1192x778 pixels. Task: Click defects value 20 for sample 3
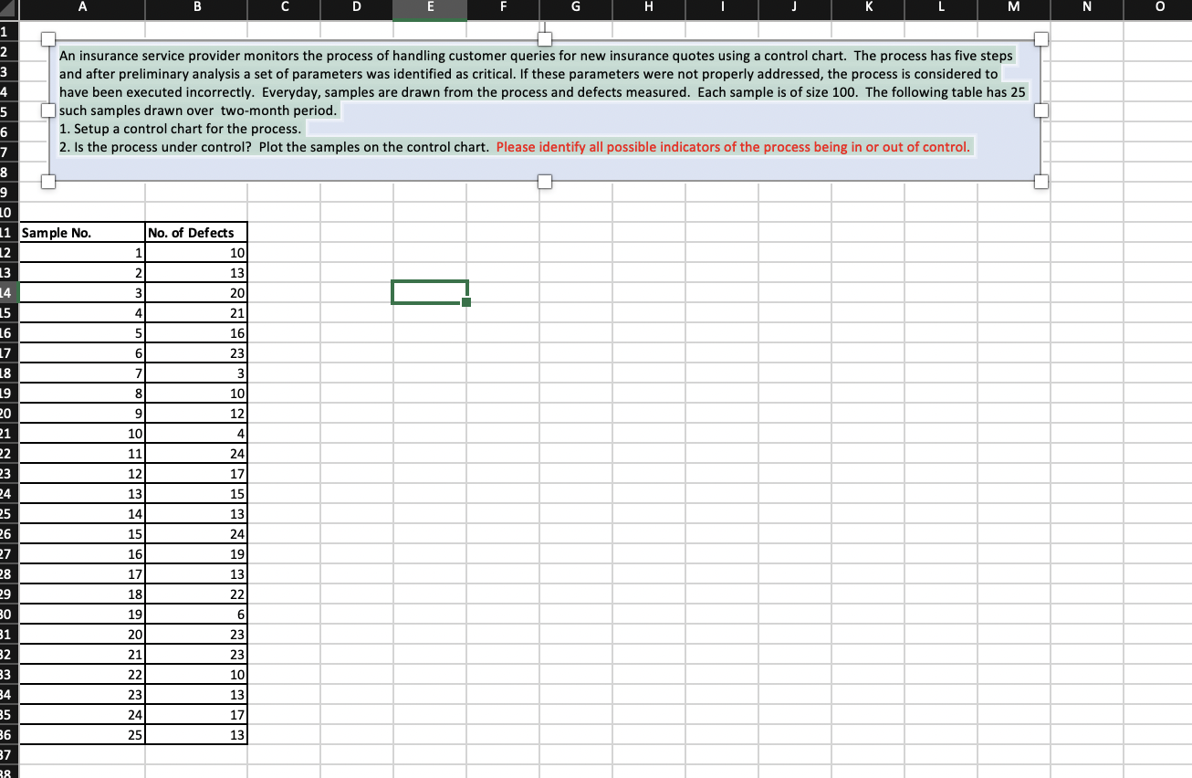(x=196, y=293)
